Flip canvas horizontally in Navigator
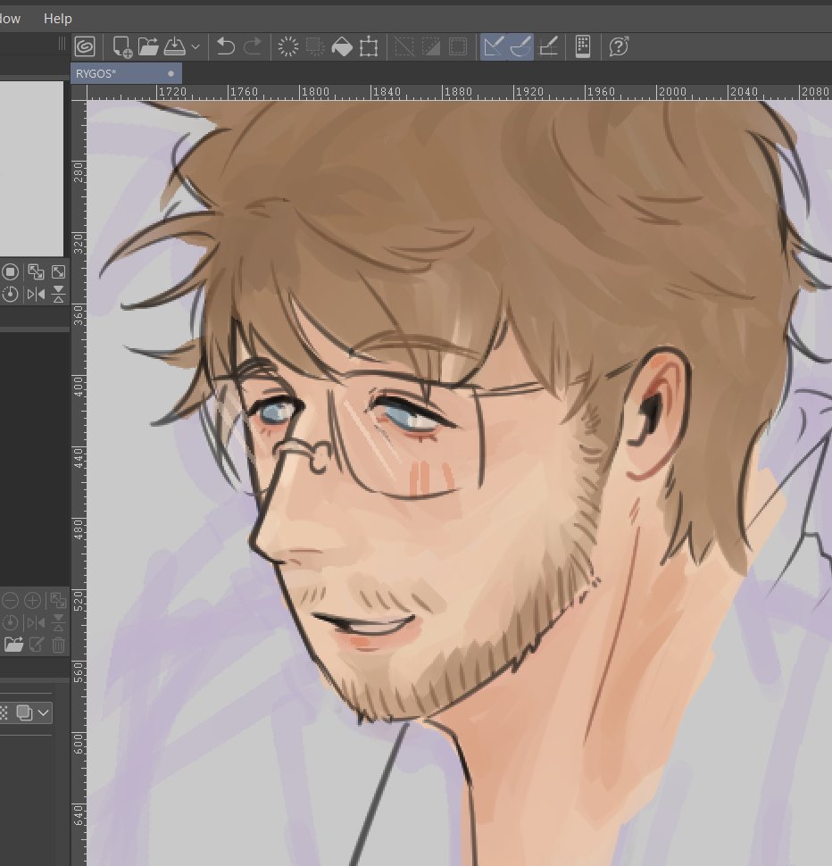The height and width of the screenshot is (866, 832). tap(36, 294)
